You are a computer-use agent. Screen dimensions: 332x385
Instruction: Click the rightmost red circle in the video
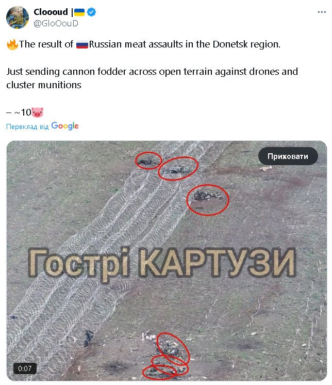click(208, 200)
